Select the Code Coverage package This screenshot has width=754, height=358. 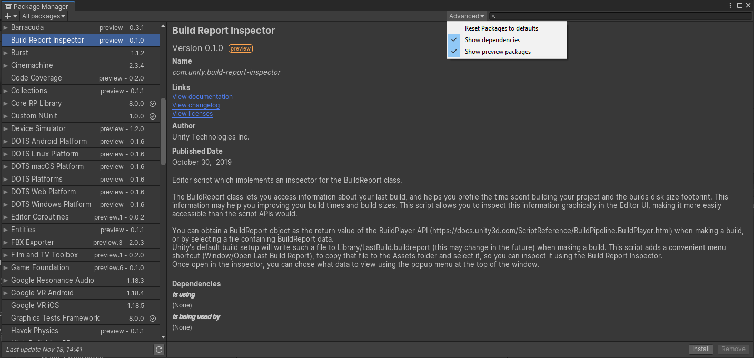pyautogui.click(x=36, y=78)
